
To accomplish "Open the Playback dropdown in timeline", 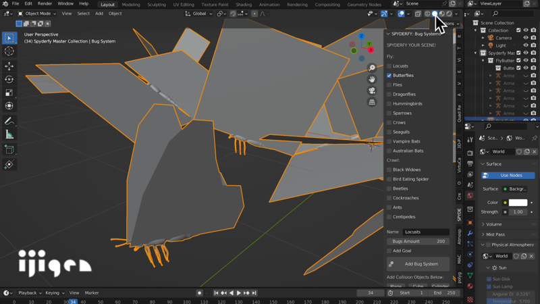I will pyautogui.click(x=30, y=293).
